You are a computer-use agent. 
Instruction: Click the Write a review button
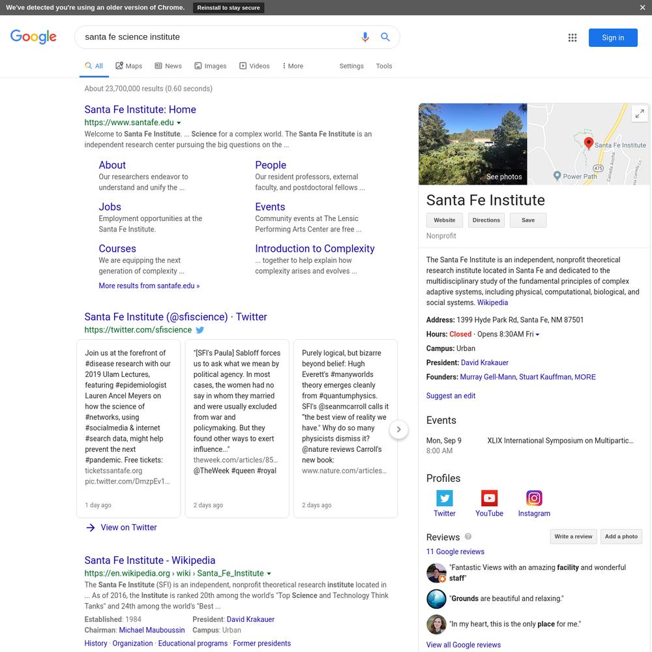click(573, 537)
